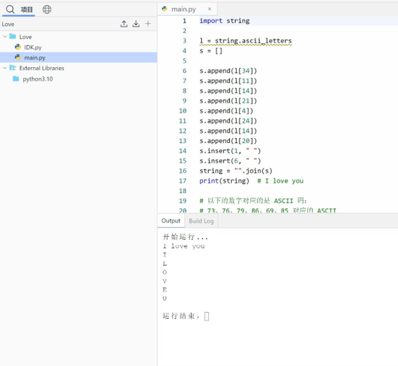Click the External Libraries folder icon
The height and width of the screenshot is (366, 398).
(12, 68)
